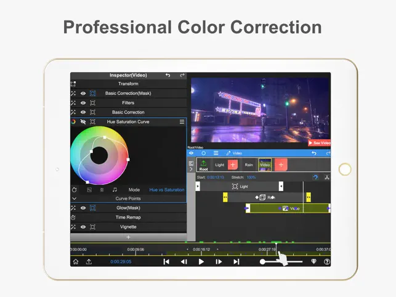Toggle the Vignette eye icon
The image size is (396, 297).
[83, 227]
